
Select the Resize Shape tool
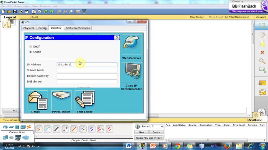click(x=263, y=70)
